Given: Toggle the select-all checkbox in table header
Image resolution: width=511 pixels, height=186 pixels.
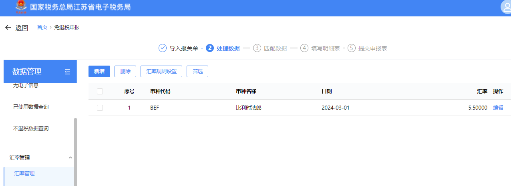Looking at the screenshot, I should point(100,91).
